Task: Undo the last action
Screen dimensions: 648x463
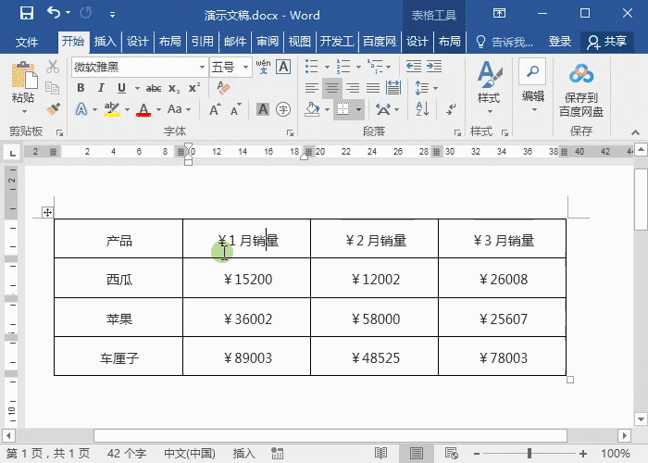Action: (x=54, y=13)
